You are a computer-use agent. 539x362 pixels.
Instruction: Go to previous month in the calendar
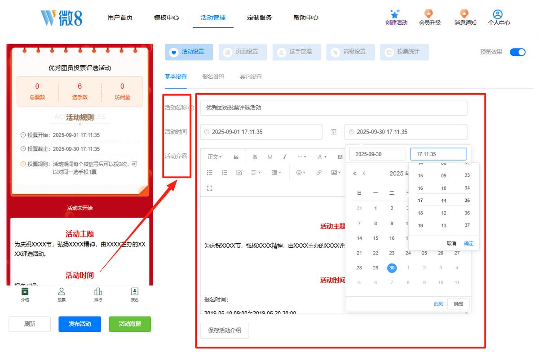364,174
